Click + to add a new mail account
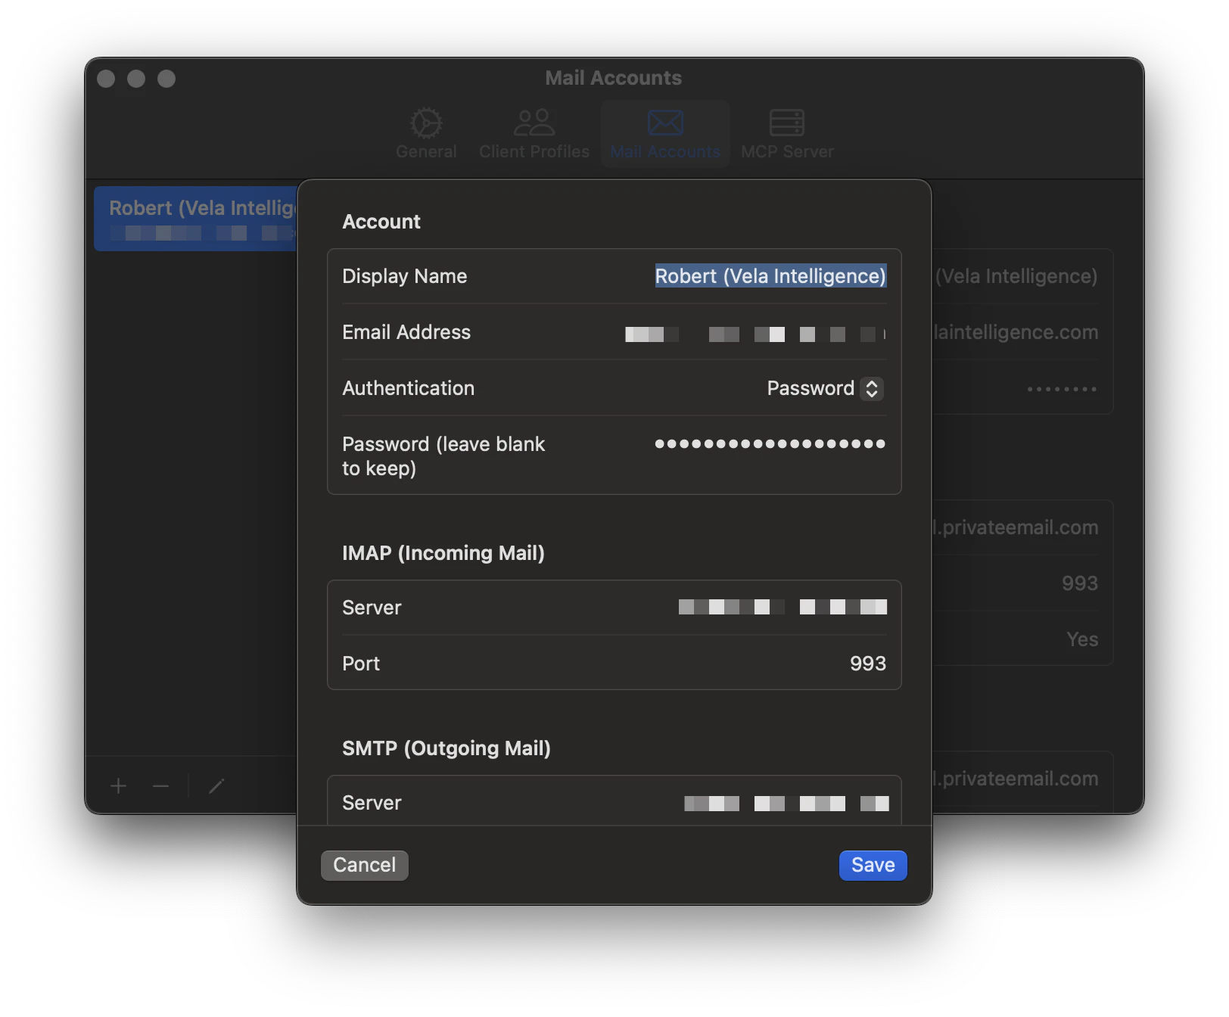The image size is (1229, 1017). [118, 785]
